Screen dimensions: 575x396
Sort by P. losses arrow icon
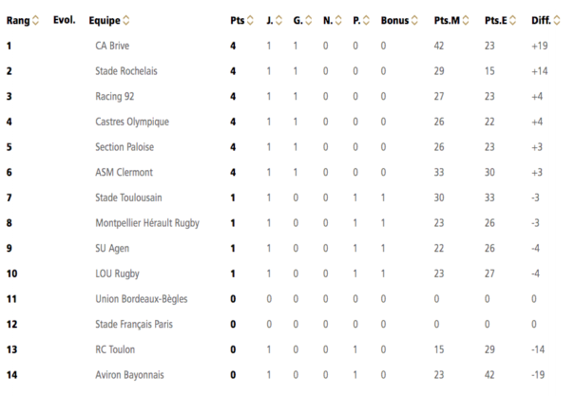(x=366, y=21)
